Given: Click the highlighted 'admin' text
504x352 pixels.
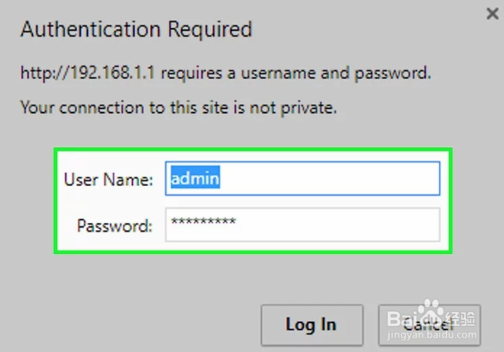Looking at the screenshot, I should tap(195, 179).
